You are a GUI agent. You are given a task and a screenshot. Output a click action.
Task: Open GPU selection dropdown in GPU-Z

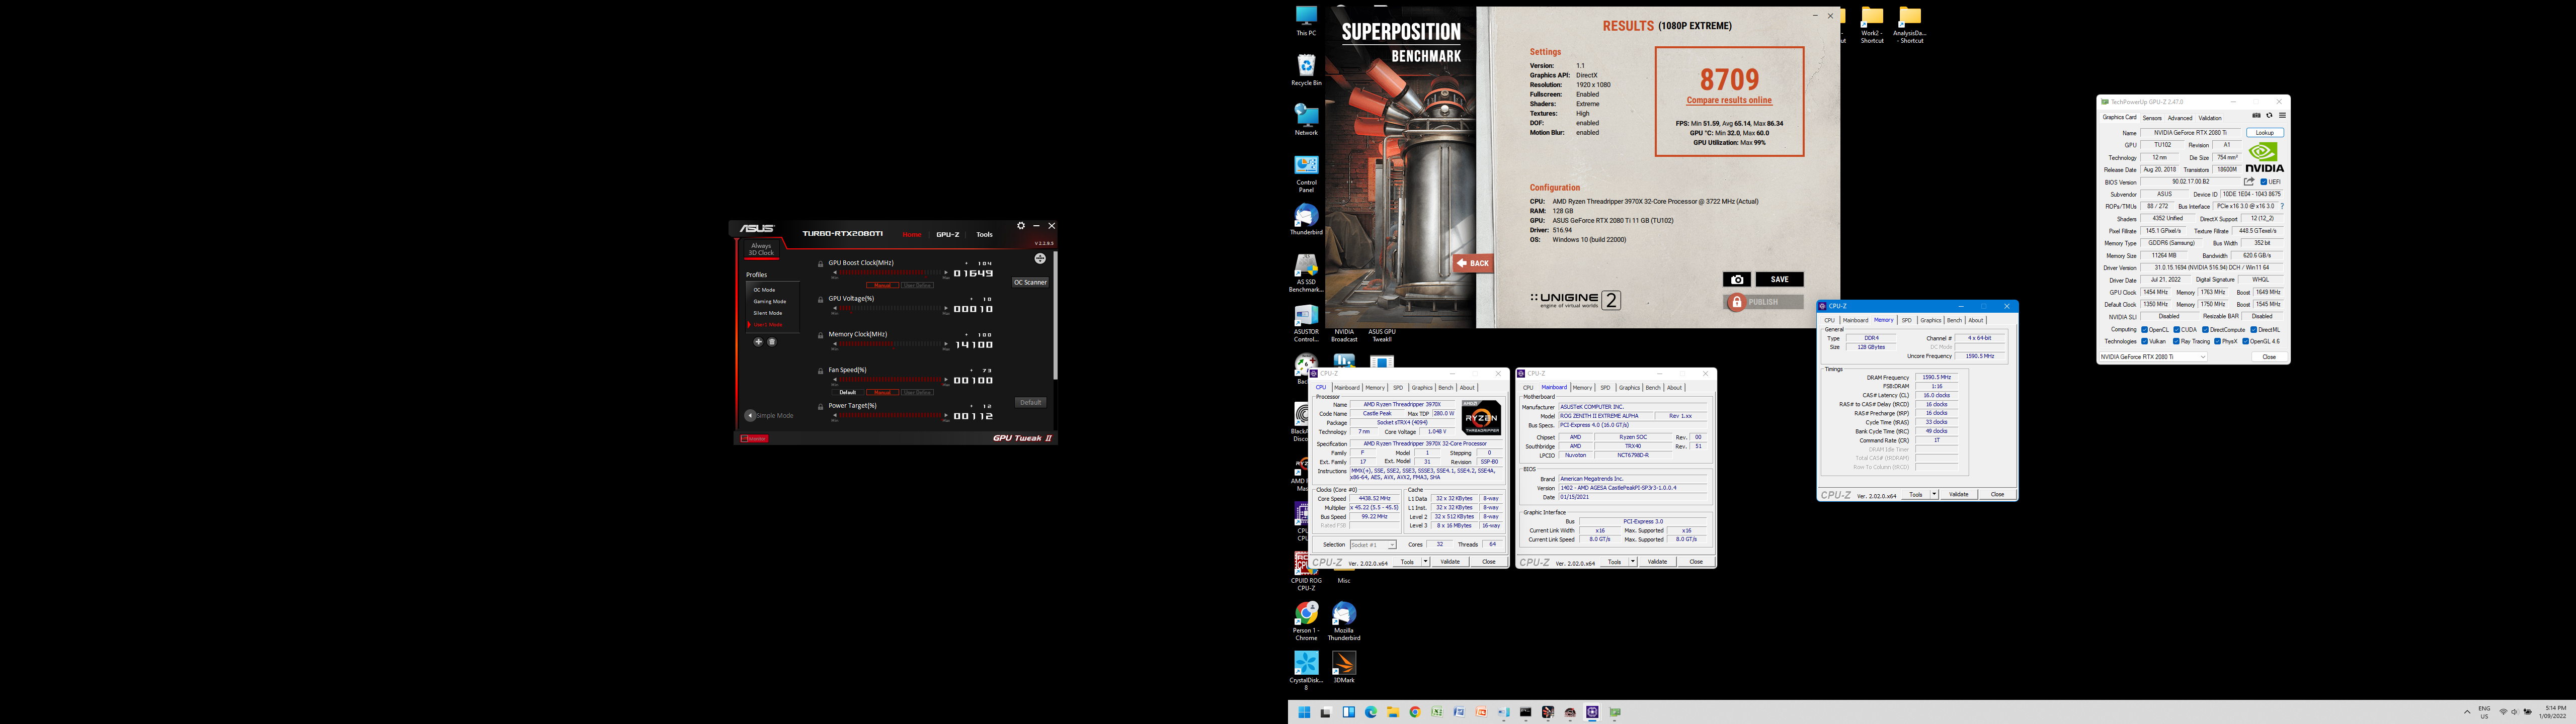2154,357
